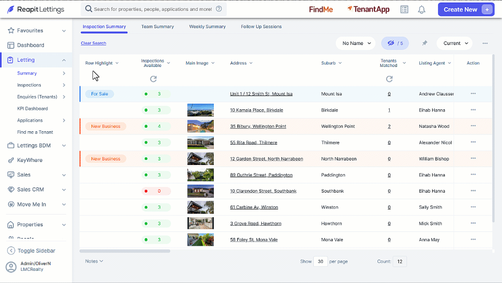
Task: Expand the Notes dropdown
Action: coord(94,261)
